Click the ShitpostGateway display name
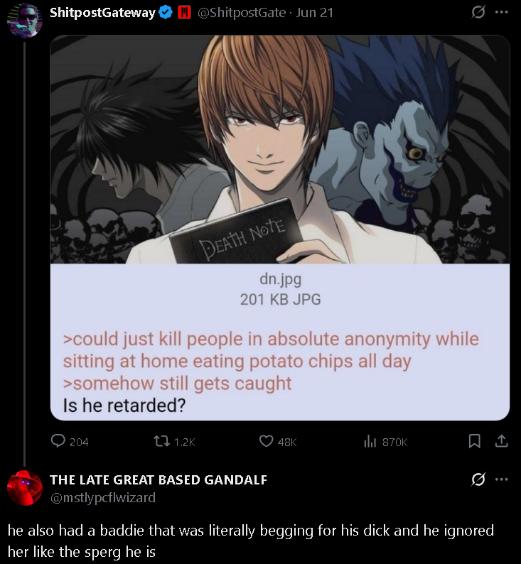521x564 pixels. pyautogui.click(x=102, y=13)
